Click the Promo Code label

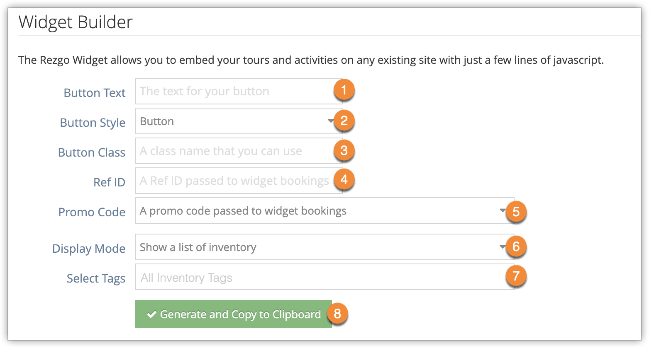[x=92, y=212]
